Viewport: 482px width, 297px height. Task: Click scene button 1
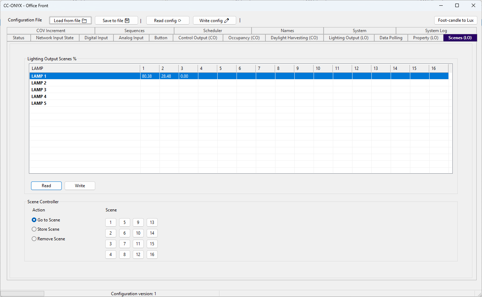(x=111, y=222)
